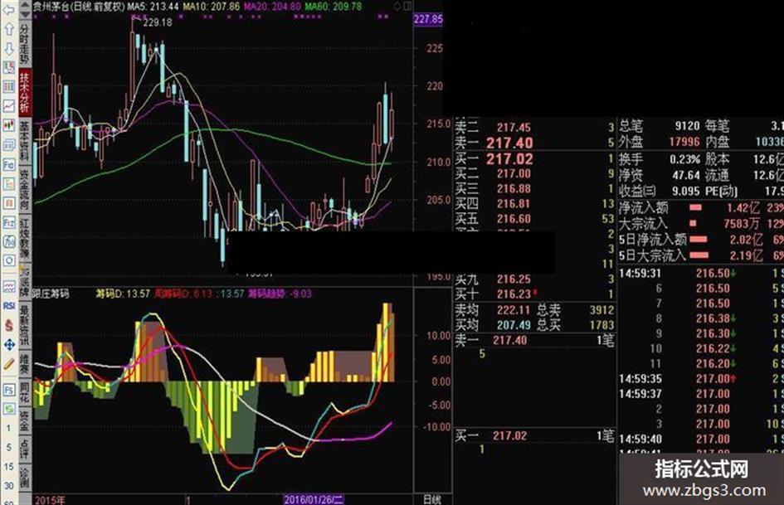784x505 pixels.
Task: Open the 同花 vertical tab
Action: point(25,393)
